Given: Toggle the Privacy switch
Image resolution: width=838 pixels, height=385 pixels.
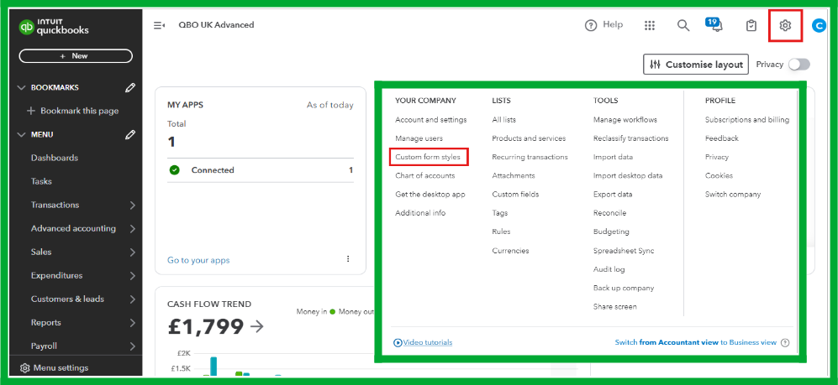Looking at the screenshot, I should (x=799, y=65).
